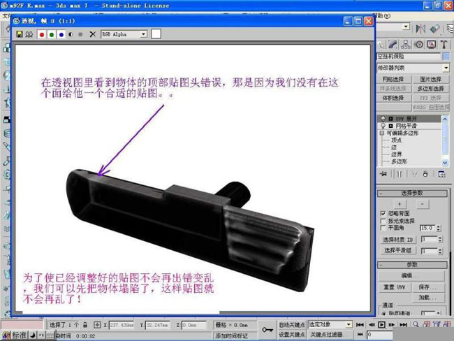Image resolution: width=454 pixels, height=341 pixels.
Task: Click the 面片选择 button
Action: [430, 79]
